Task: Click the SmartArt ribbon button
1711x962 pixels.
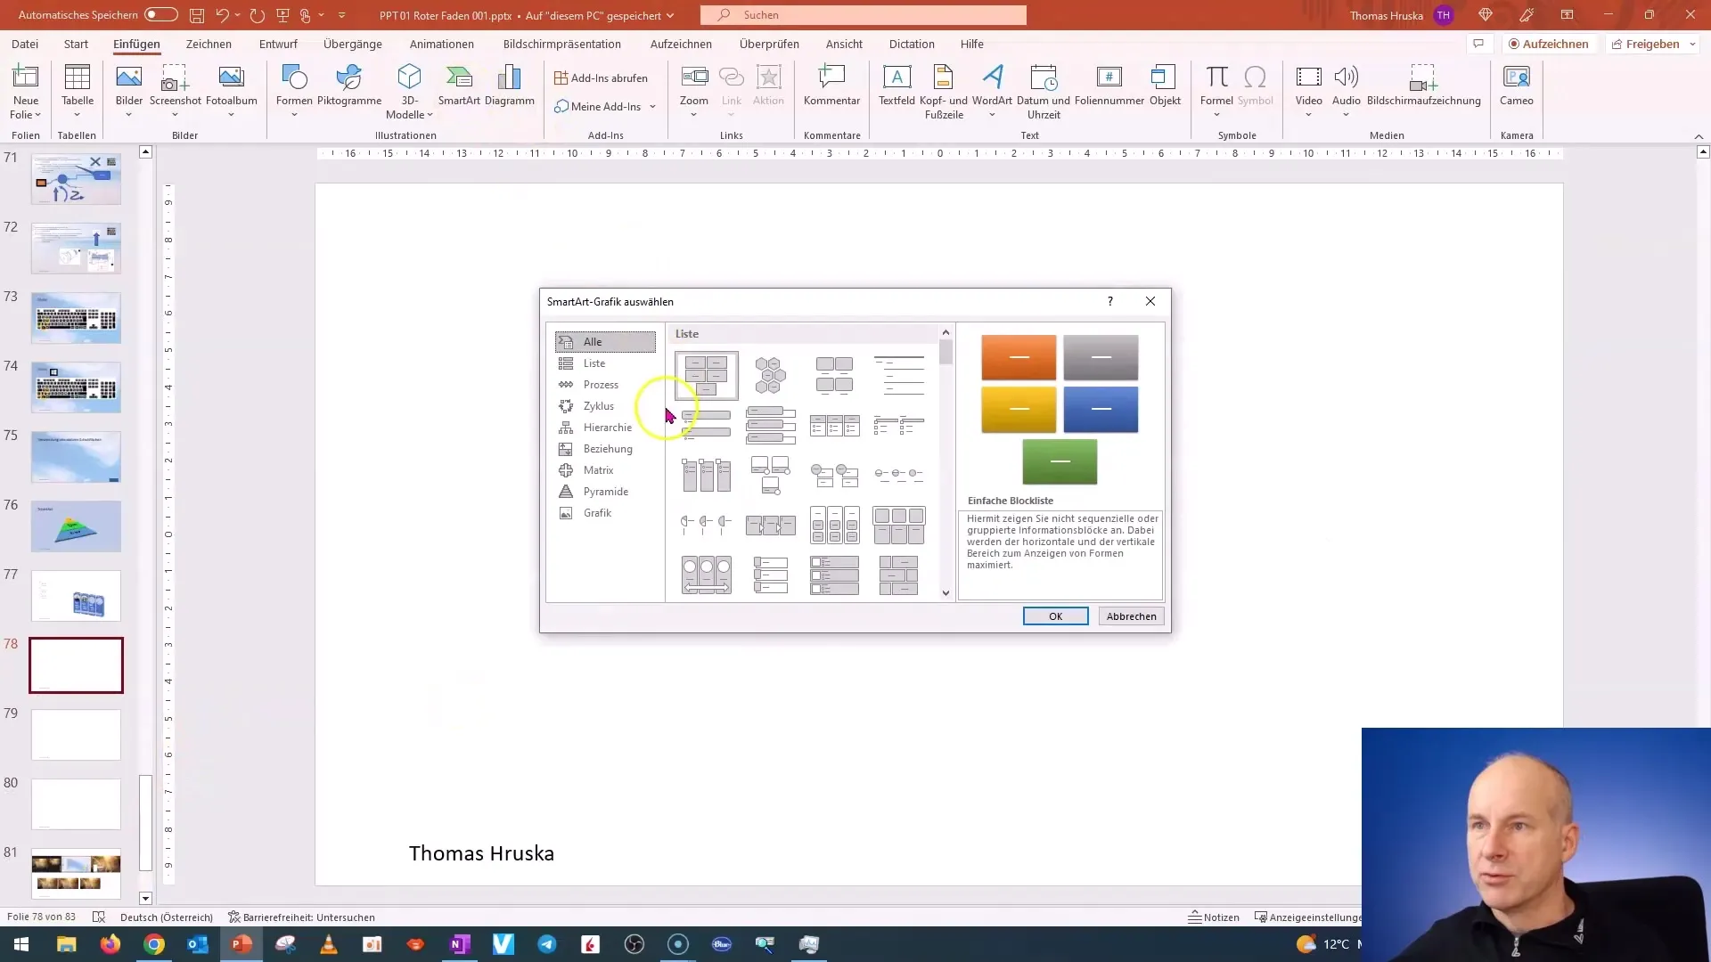Action: tap(459, 86)
